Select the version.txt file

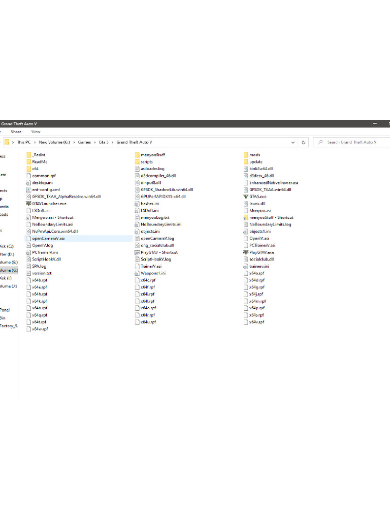[42, 273]
